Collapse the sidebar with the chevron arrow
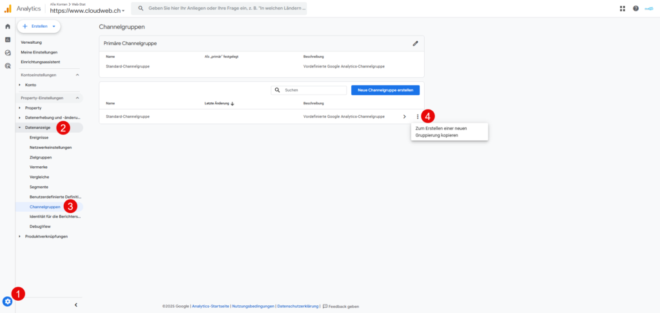The image size is (660, 313). [76, 305]
